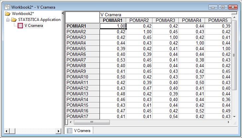Select the POMIAR9 row header
Image resolution: width=242 pixels, height=138 pixels.
pos(83,71)
